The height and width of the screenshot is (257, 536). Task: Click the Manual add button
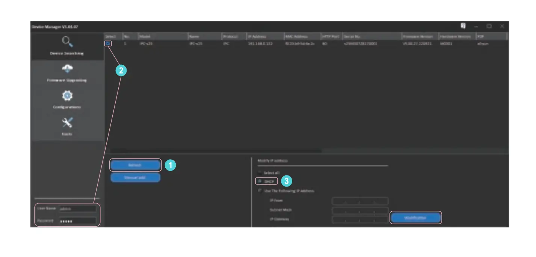[135, 178]
